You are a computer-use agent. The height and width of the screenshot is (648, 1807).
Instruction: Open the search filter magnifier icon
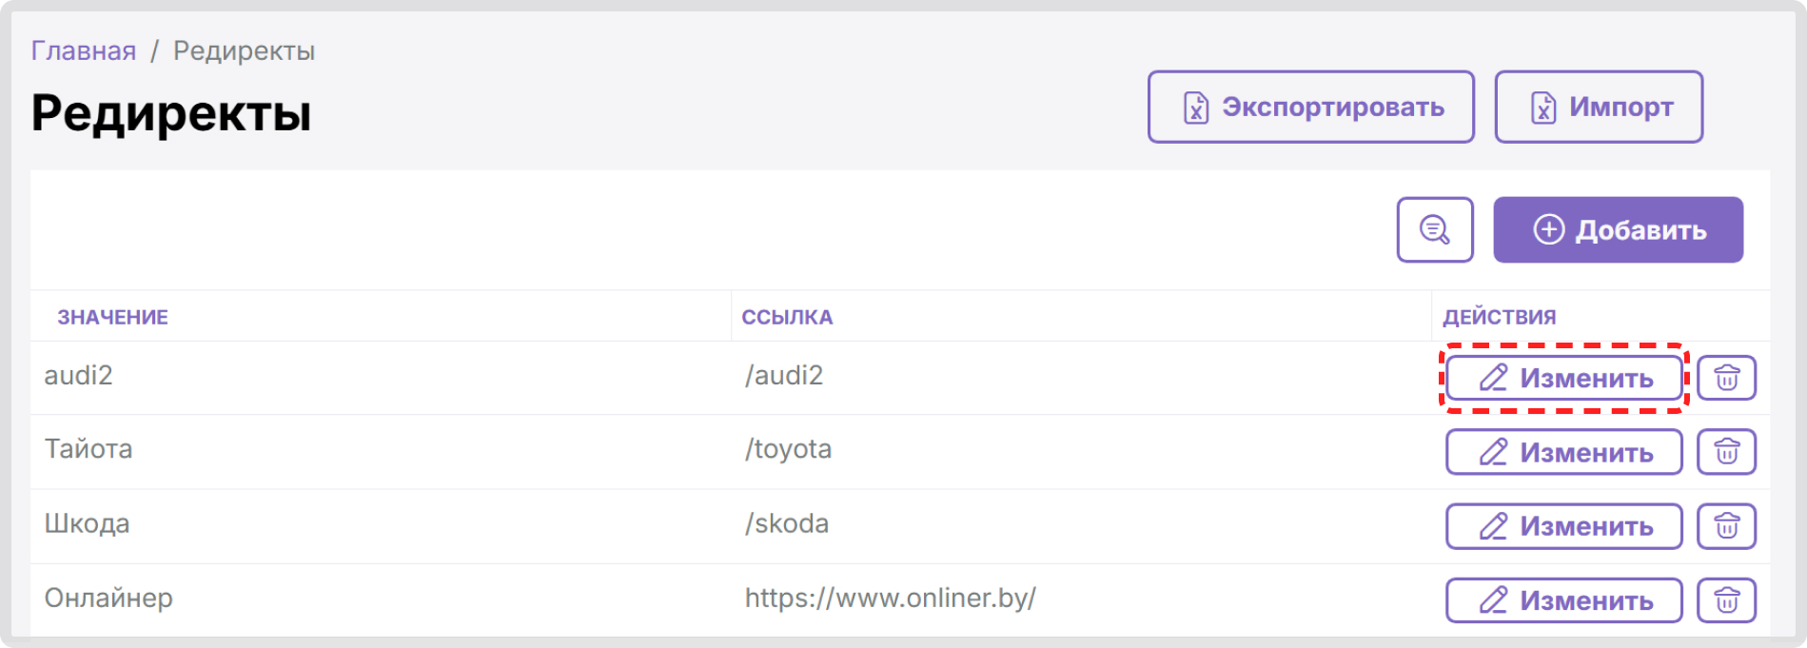pos(1435,229)
